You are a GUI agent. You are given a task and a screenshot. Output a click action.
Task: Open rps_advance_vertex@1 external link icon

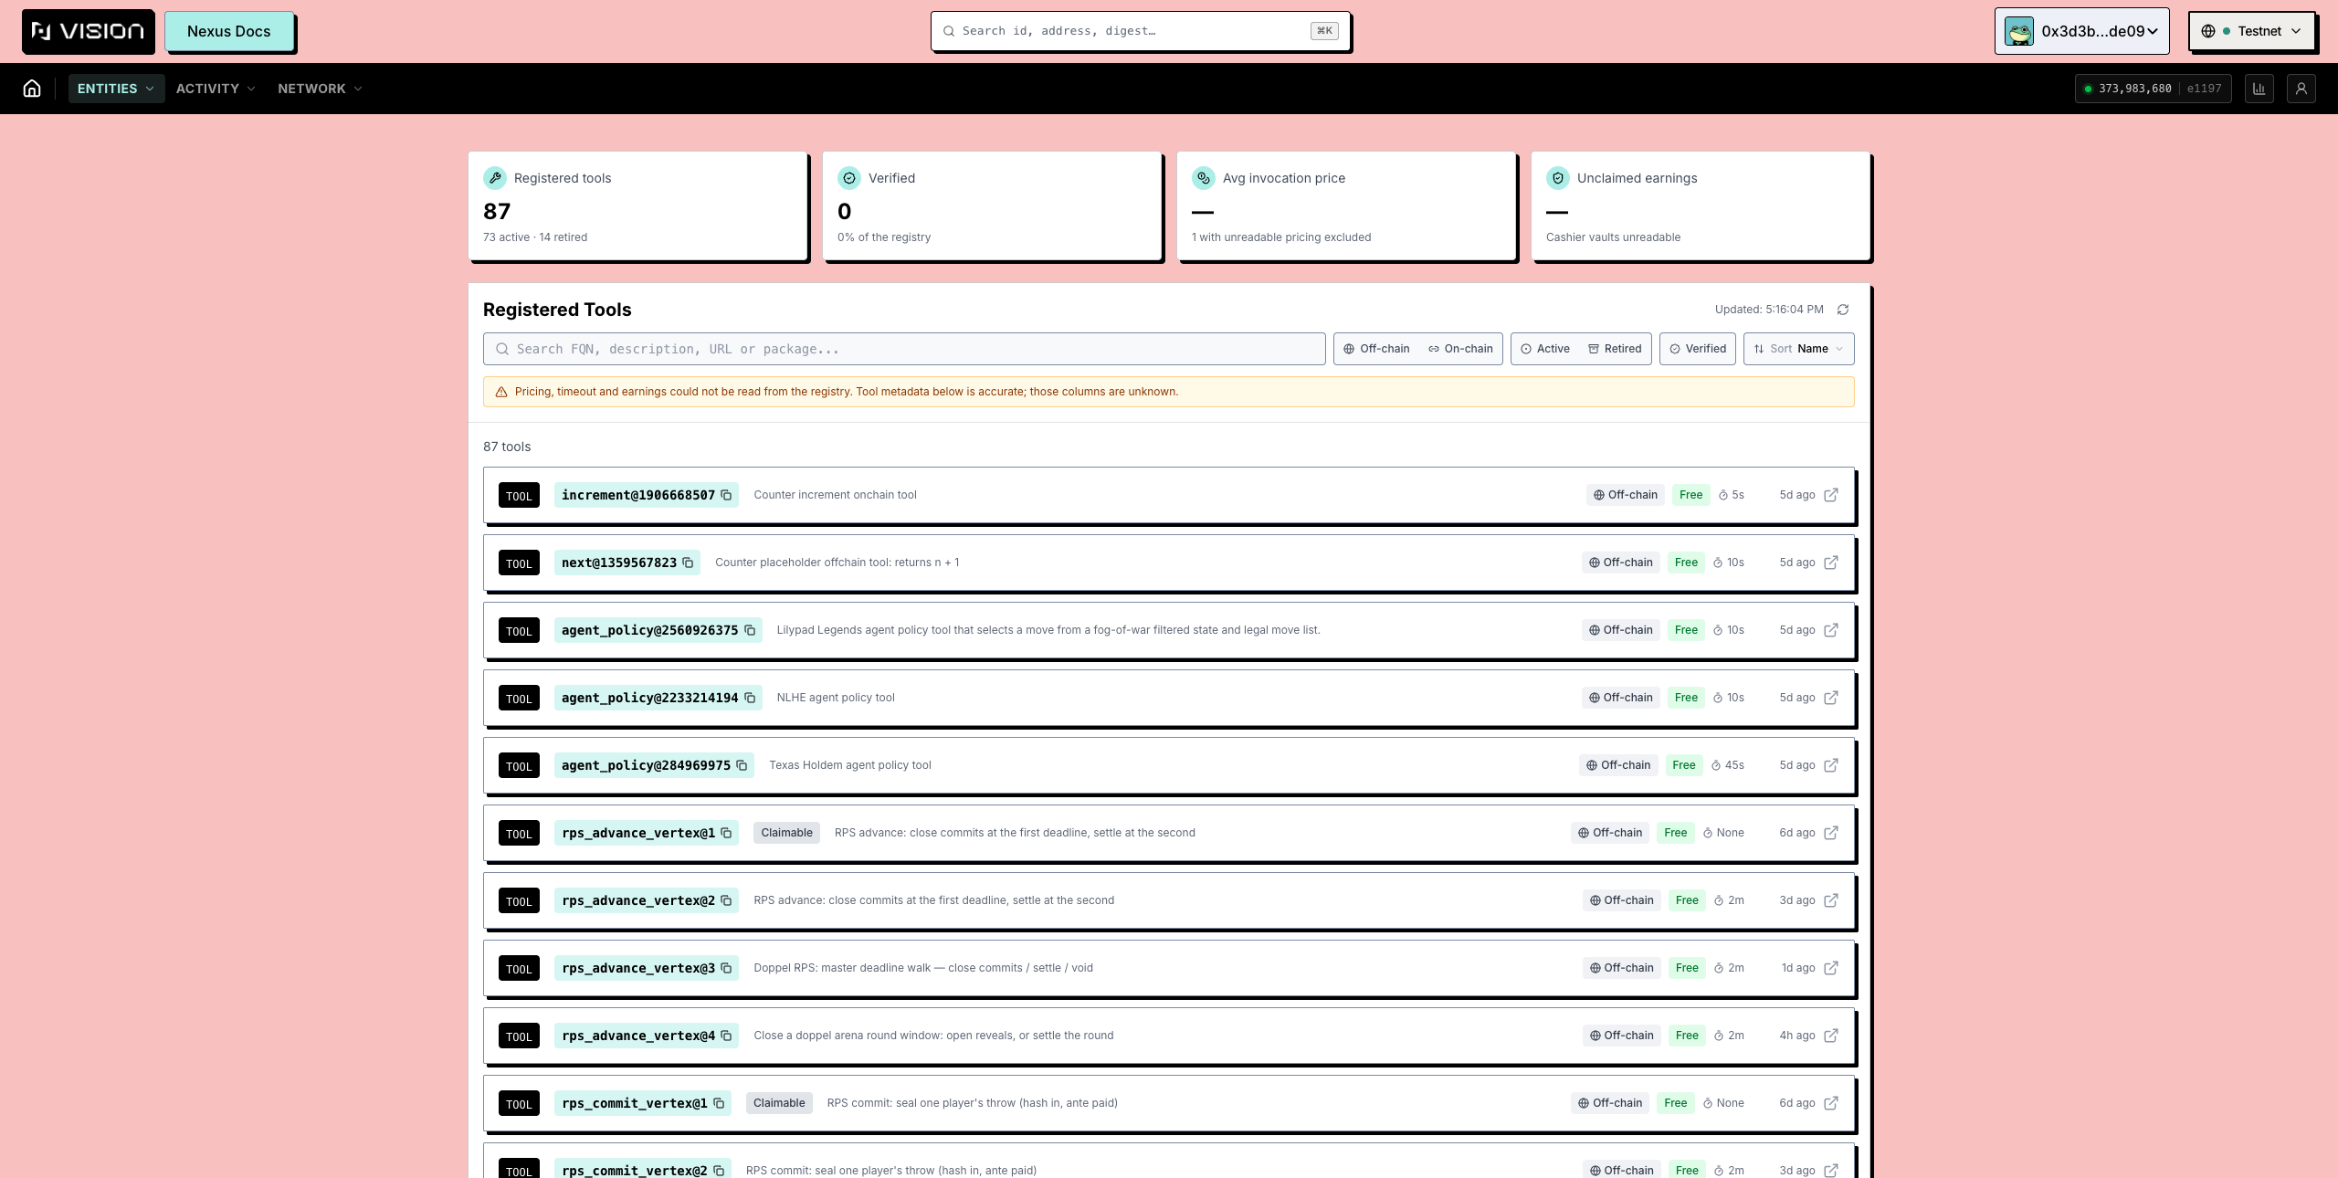1831,833
